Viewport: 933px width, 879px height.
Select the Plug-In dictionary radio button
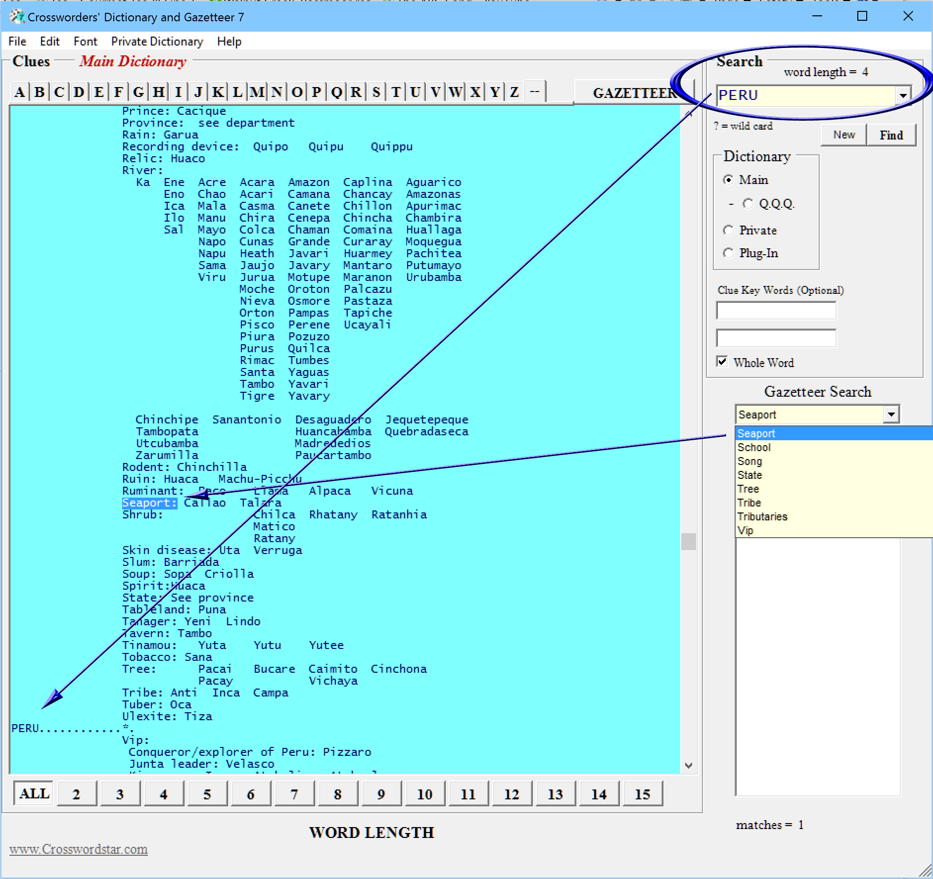[x=728, y=253]
